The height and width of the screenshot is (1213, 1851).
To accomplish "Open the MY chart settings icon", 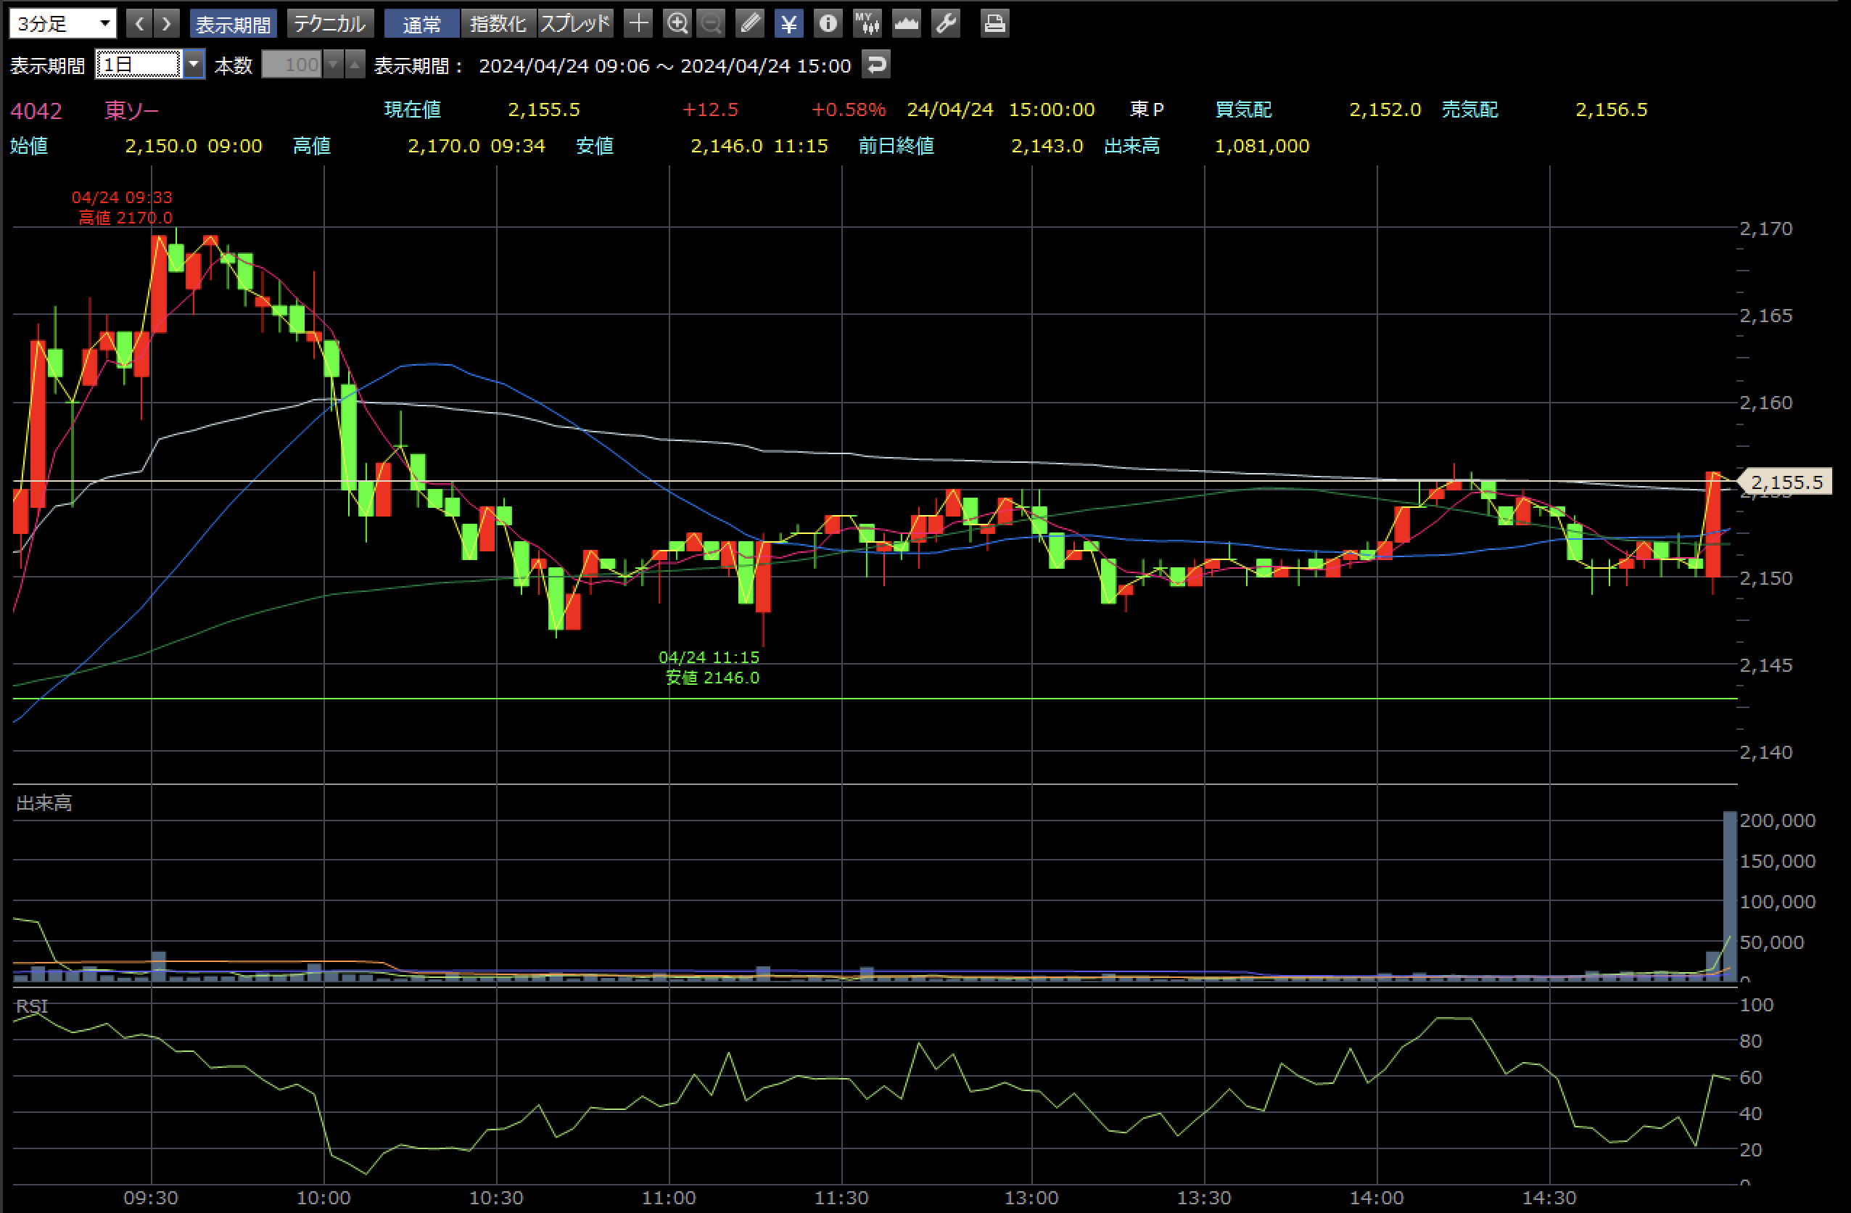I will pos(867,23).
